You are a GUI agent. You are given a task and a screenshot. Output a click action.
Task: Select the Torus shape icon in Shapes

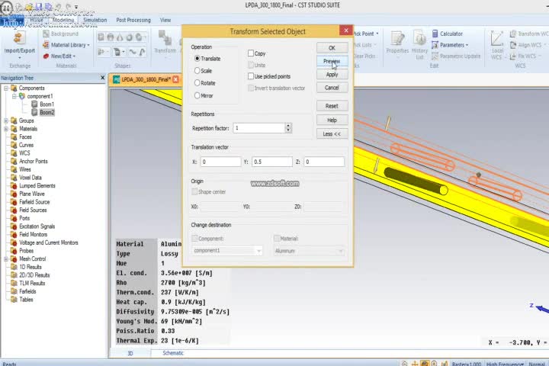129,37
